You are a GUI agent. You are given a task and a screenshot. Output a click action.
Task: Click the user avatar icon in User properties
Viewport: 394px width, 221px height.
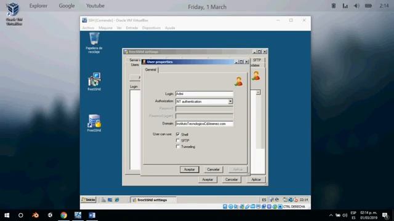click(x=239, y=82)
